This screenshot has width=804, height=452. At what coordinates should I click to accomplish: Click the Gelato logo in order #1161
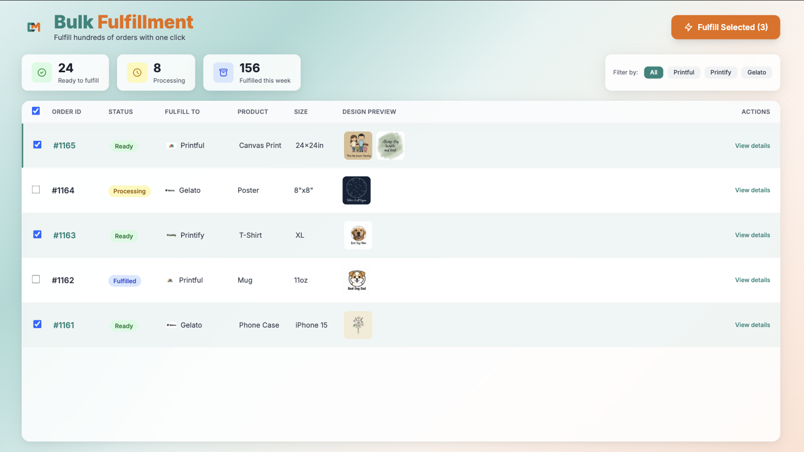(x=171, y=325)
